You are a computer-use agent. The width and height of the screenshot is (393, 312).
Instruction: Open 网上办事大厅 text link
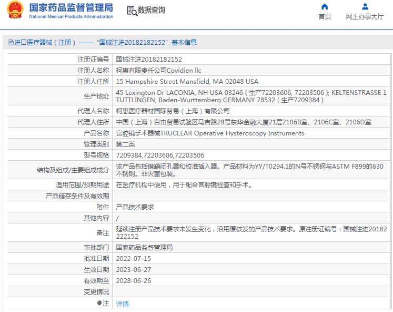[x=365, y=16]
